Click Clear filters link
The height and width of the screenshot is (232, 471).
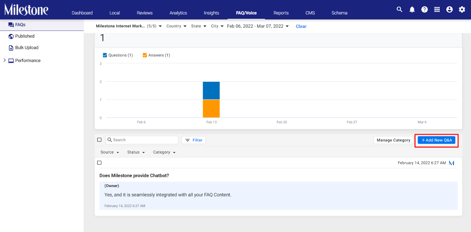(x=301, y=26)
